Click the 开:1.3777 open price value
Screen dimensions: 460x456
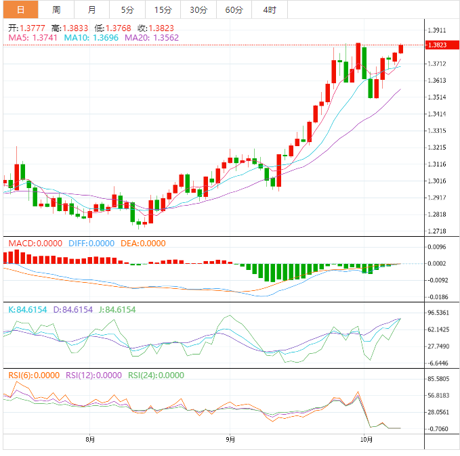[26, 28]
